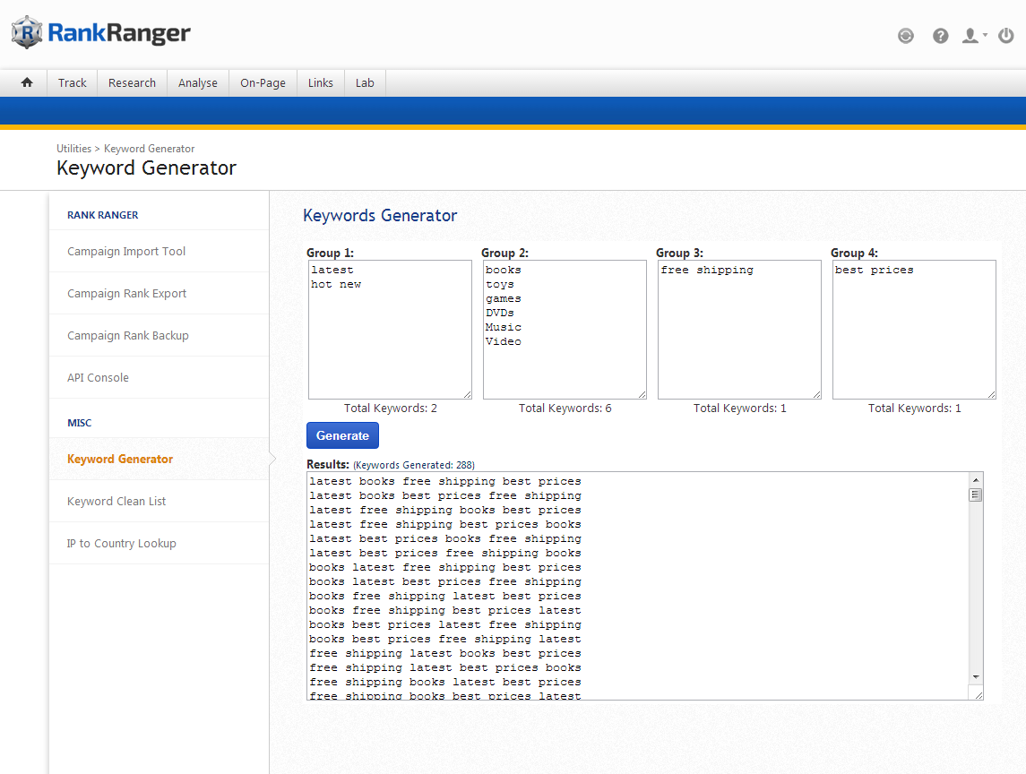Click the refresh sync icon in header

(x=906, y=36)
